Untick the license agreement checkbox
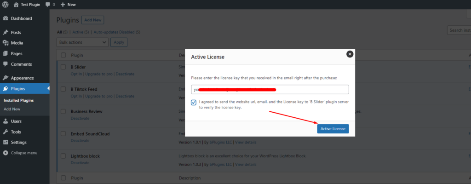 point(194,103)
